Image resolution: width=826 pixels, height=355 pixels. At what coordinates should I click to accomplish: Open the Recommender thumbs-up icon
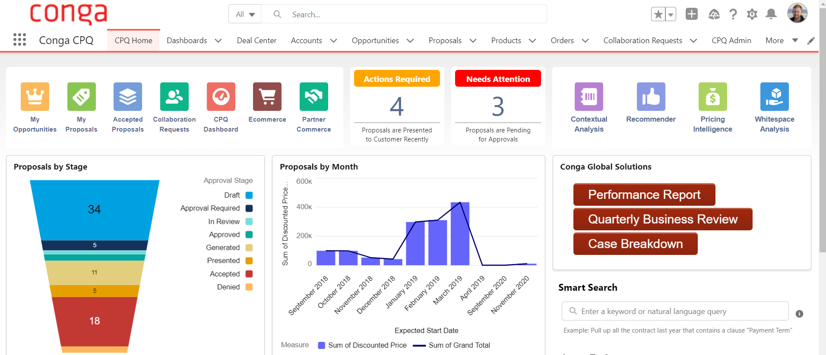point(651,97)
